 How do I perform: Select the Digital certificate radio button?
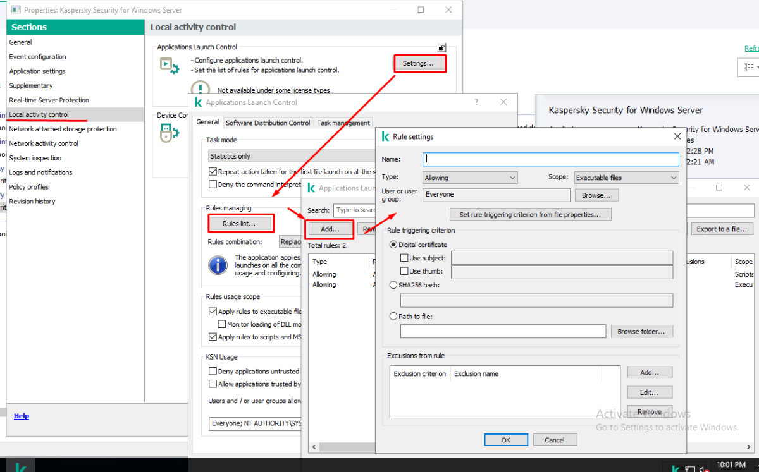point(395,245)
